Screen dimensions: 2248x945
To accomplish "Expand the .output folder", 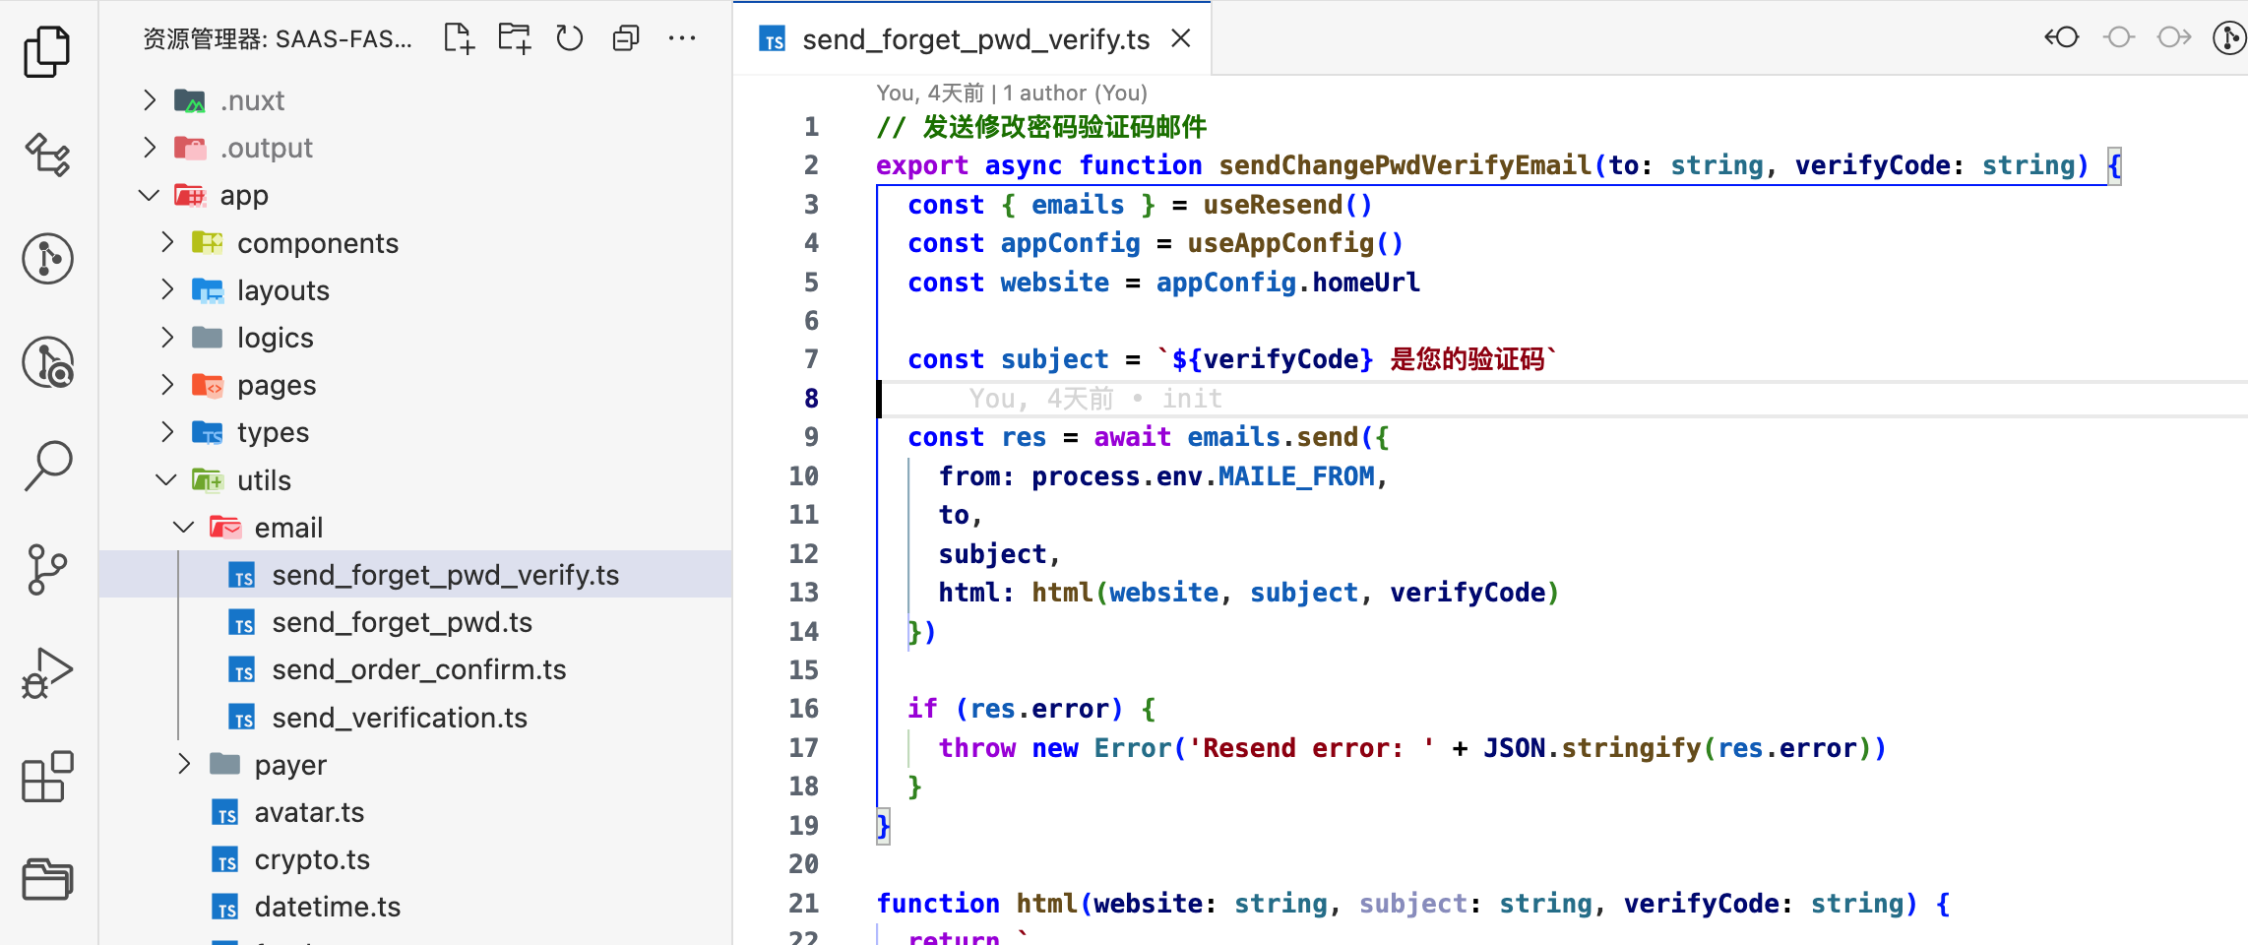I will tap(150, 148).
